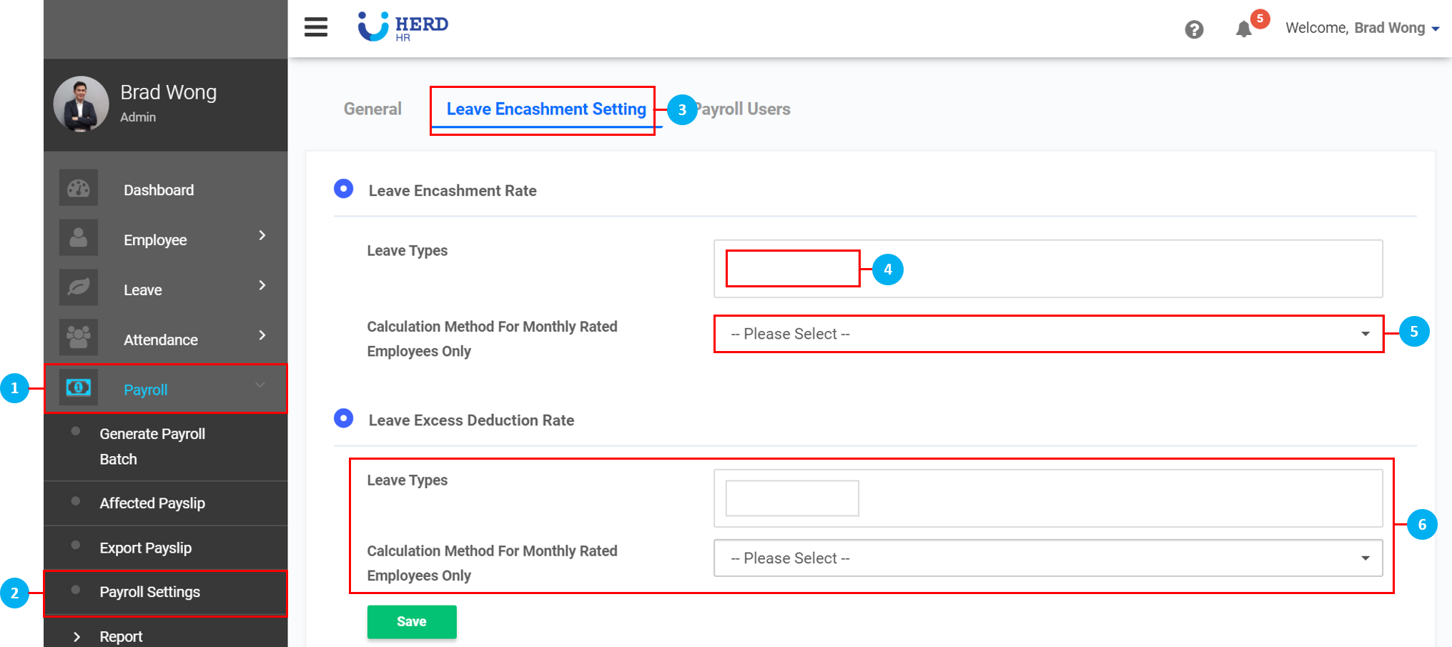
Task: Click the Dashboard gauge icon
Action: 79,189
